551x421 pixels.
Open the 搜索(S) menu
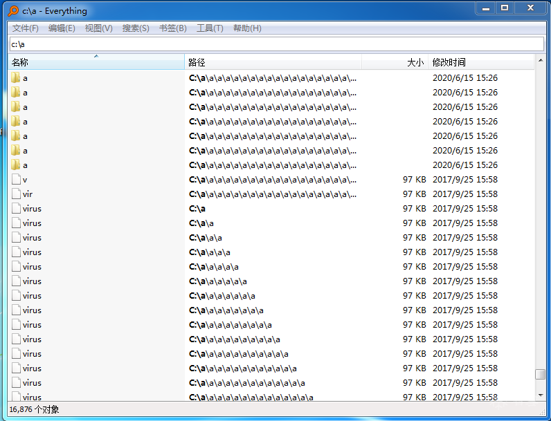[136, 28]
